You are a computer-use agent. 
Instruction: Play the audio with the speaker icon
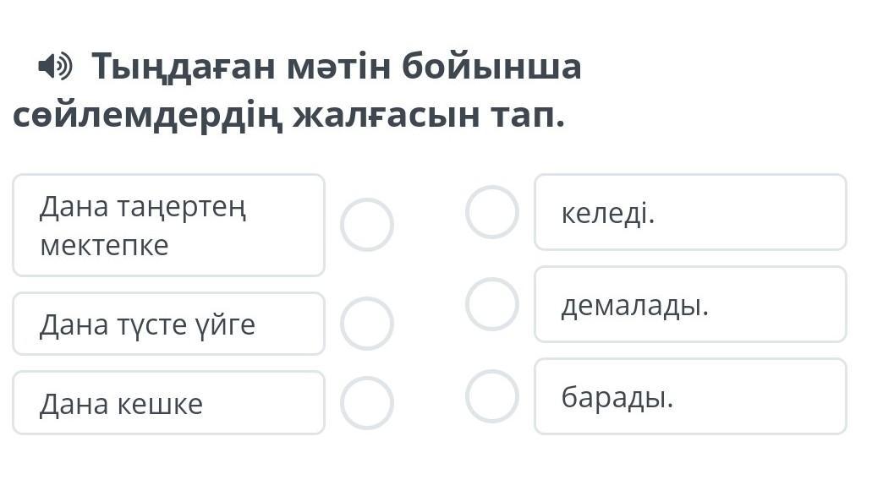[54, 66]
